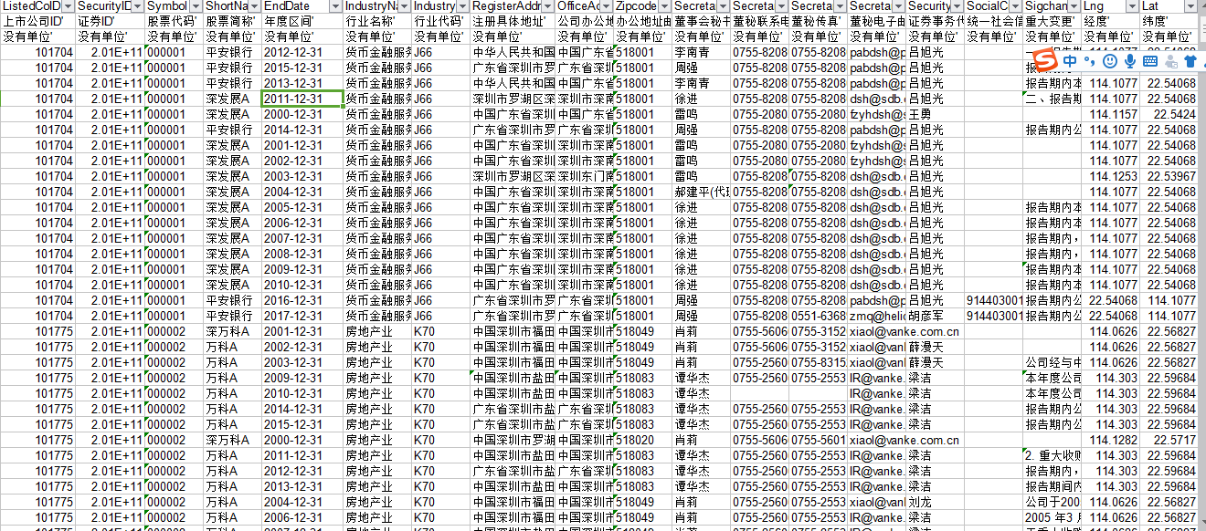Image resolution: width=1206 pixels, height=531 pixels.
Task: Select 2005-12-31 date of 深发展A
Action: 303,207
